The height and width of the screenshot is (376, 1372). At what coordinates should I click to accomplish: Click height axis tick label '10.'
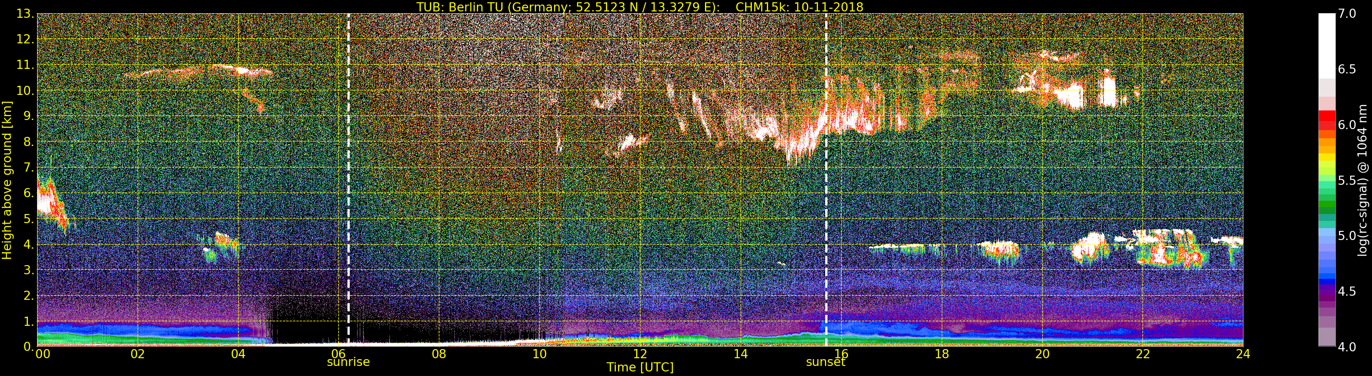[x=25, y=91]
